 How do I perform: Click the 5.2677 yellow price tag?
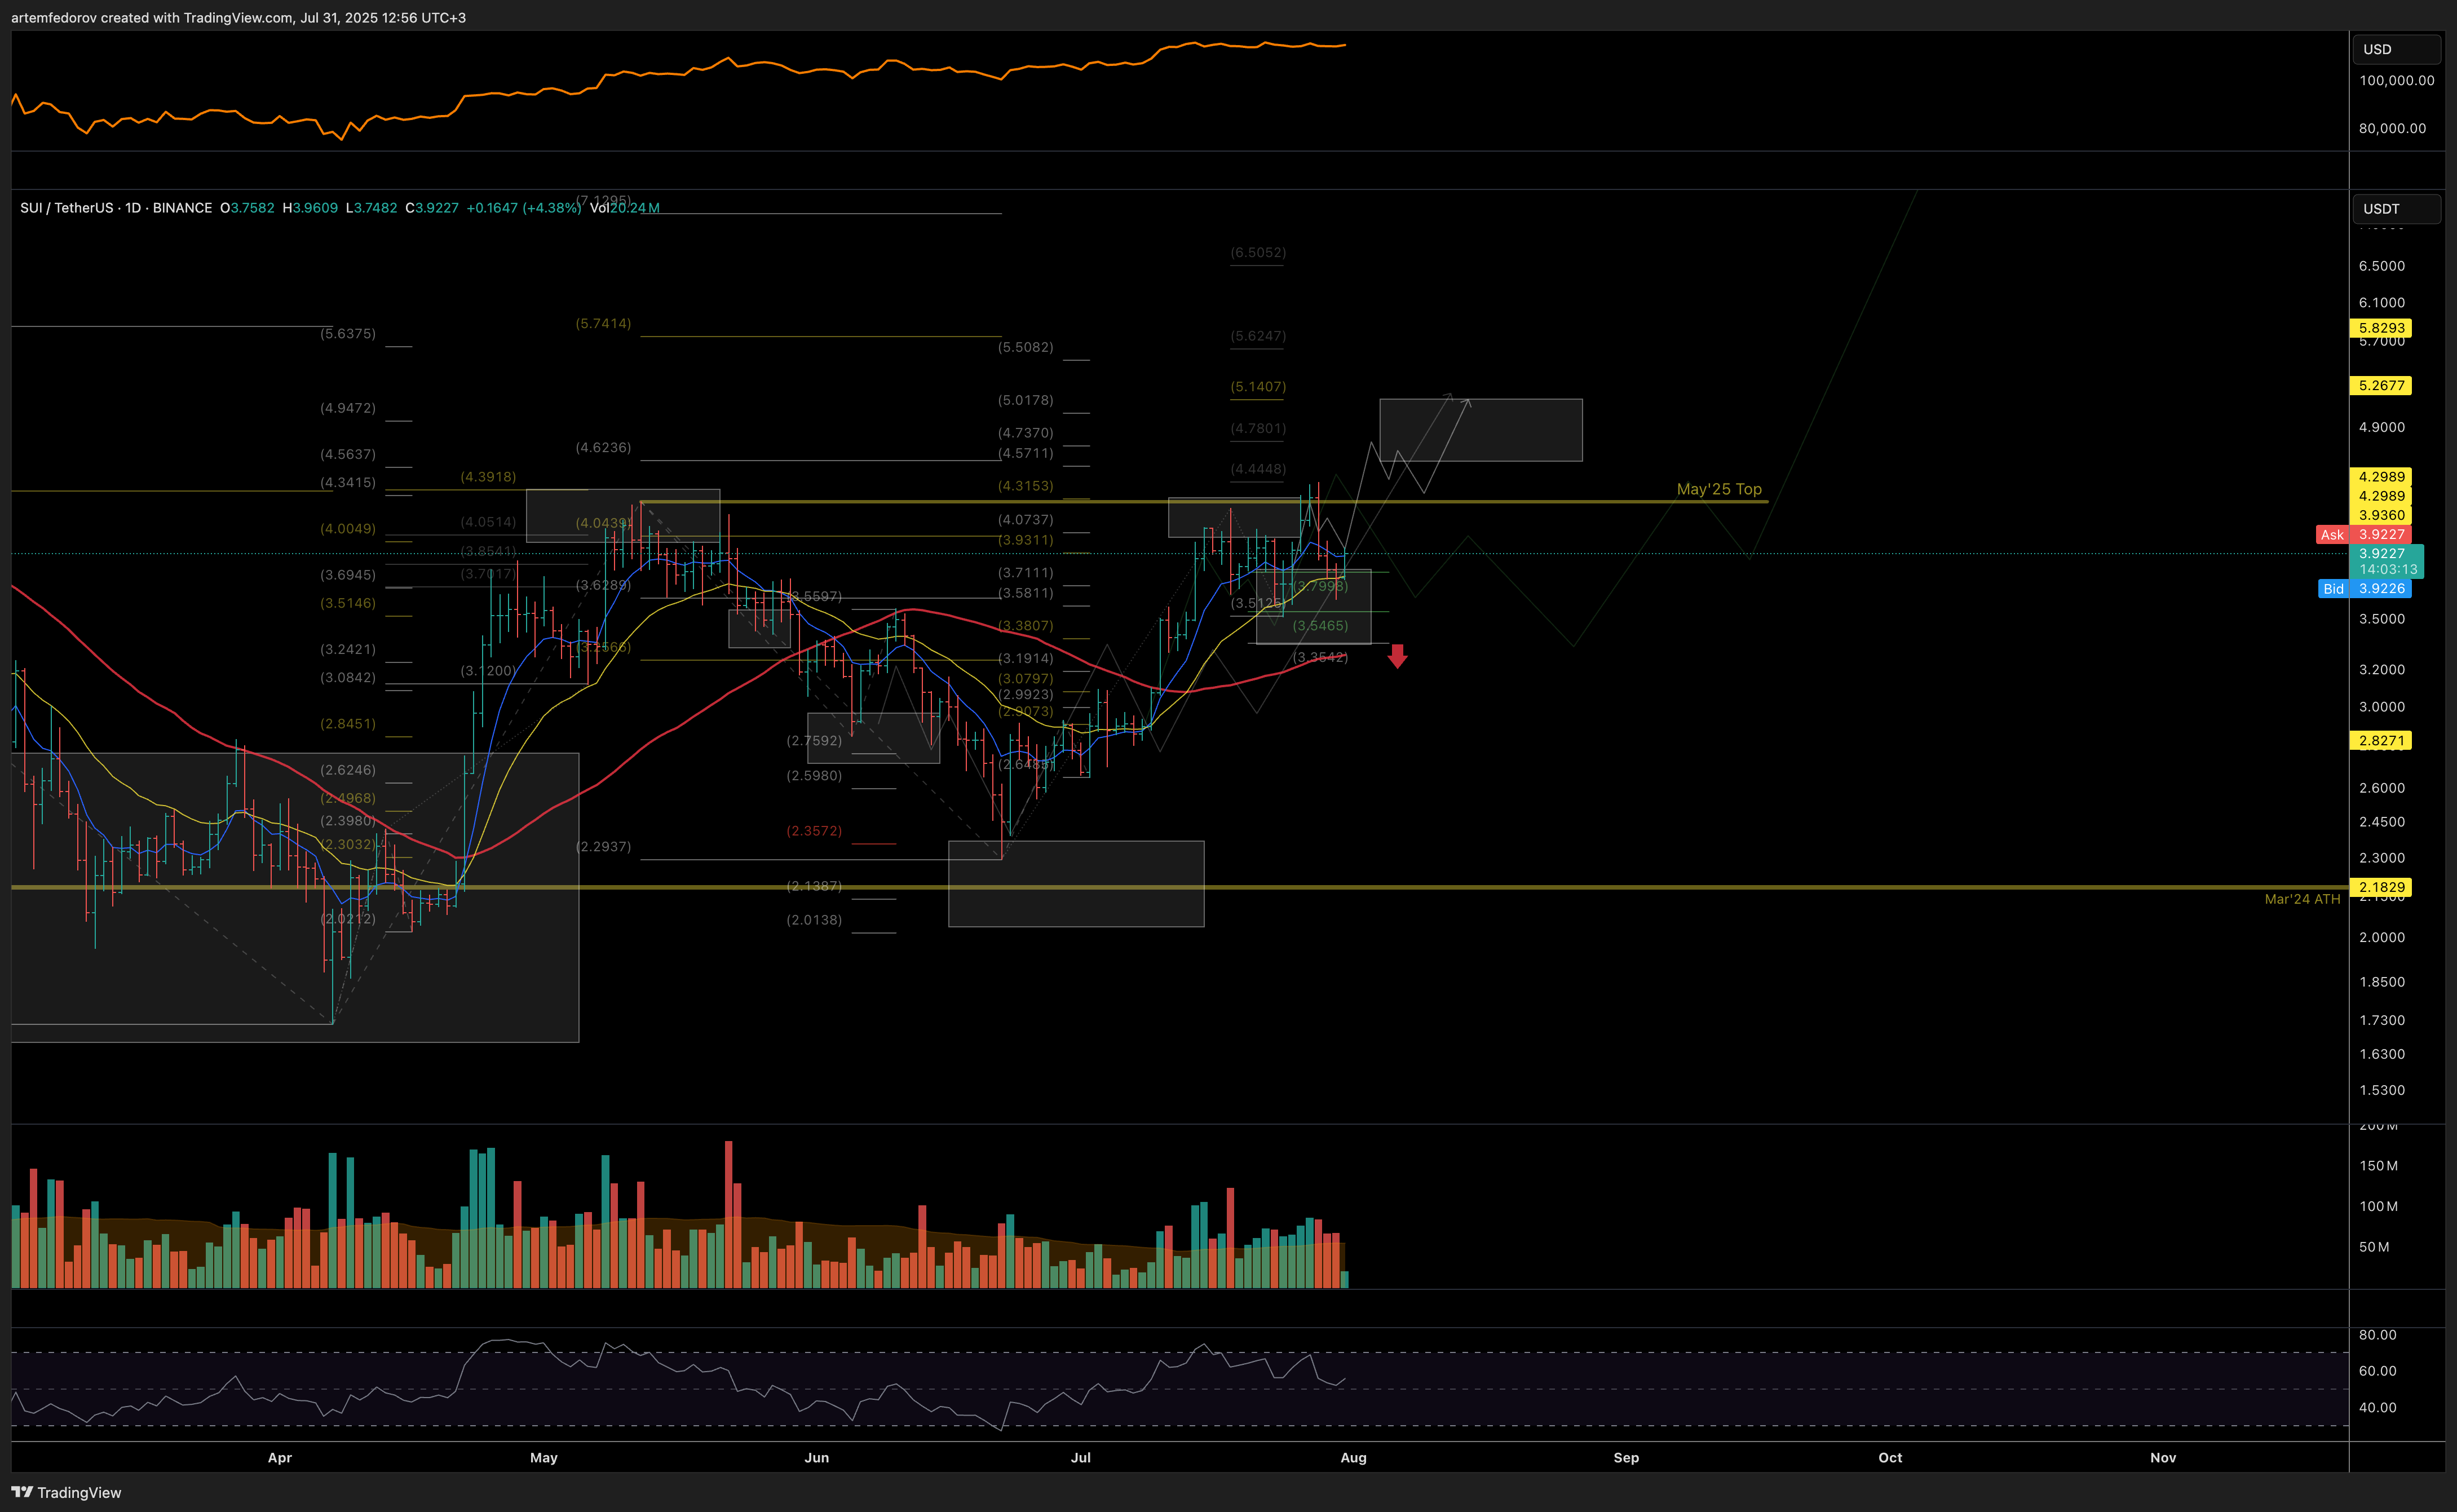pos(2380,386)
